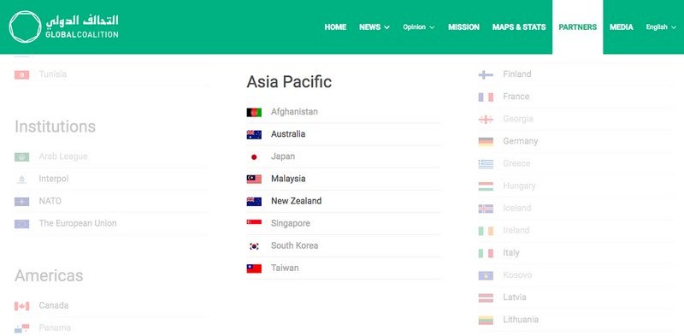The height and width of the screenshot is (336, 684).
Task: Open the Singapore partner link
Action: click(x=291, y=223)
